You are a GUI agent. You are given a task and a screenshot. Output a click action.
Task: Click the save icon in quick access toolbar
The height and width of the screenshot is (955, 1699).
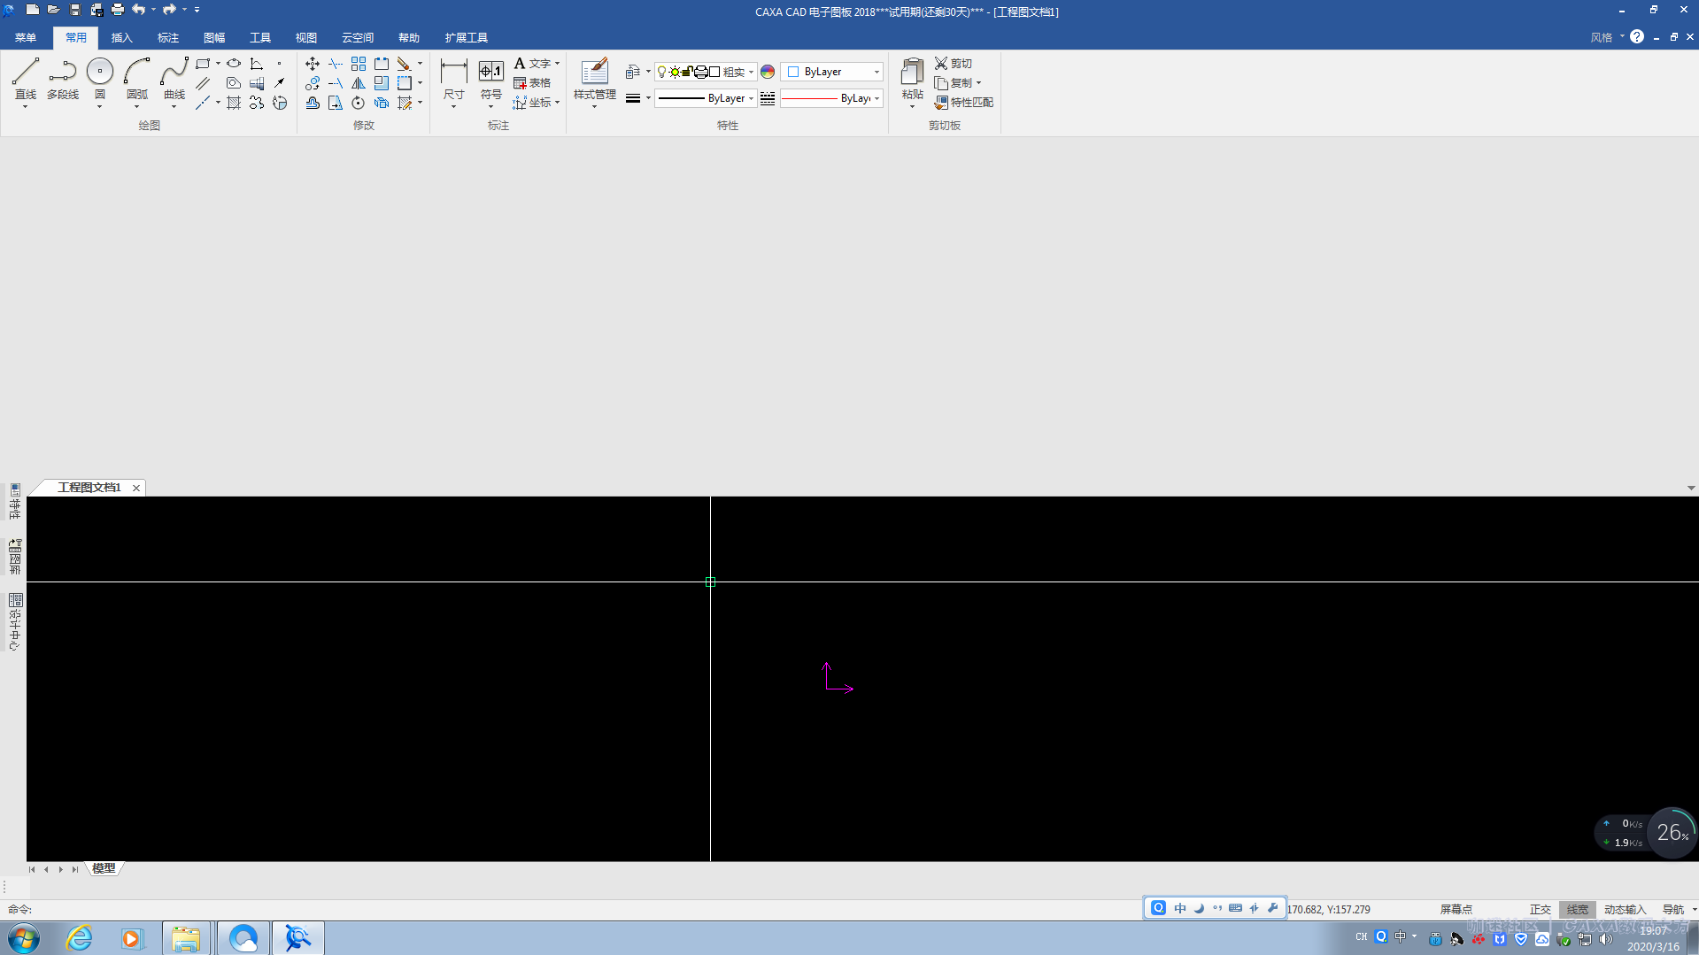pyautogui.click(x=75, y=10)
